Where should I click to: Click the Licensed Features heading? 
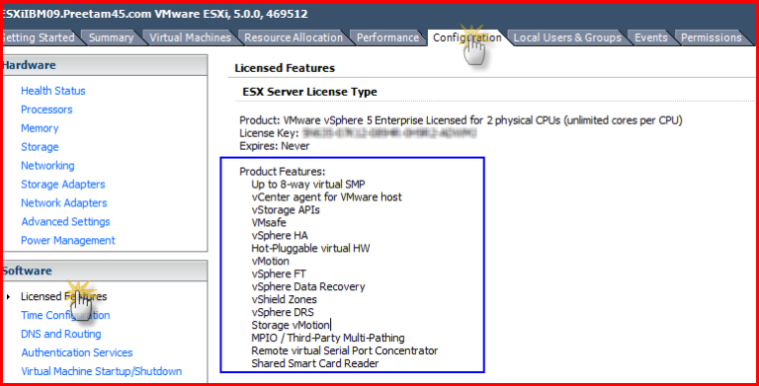285,68
